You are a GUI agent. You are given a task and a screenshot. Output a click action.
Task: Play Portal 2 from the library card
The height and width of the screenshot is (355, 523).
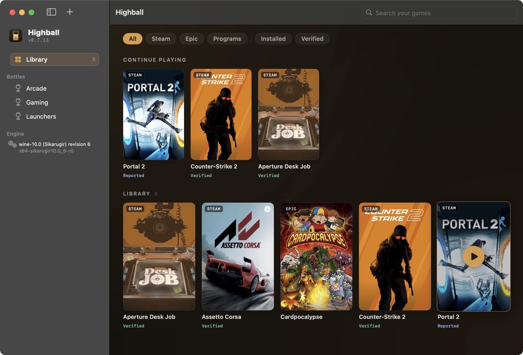[x=474, y=256]
